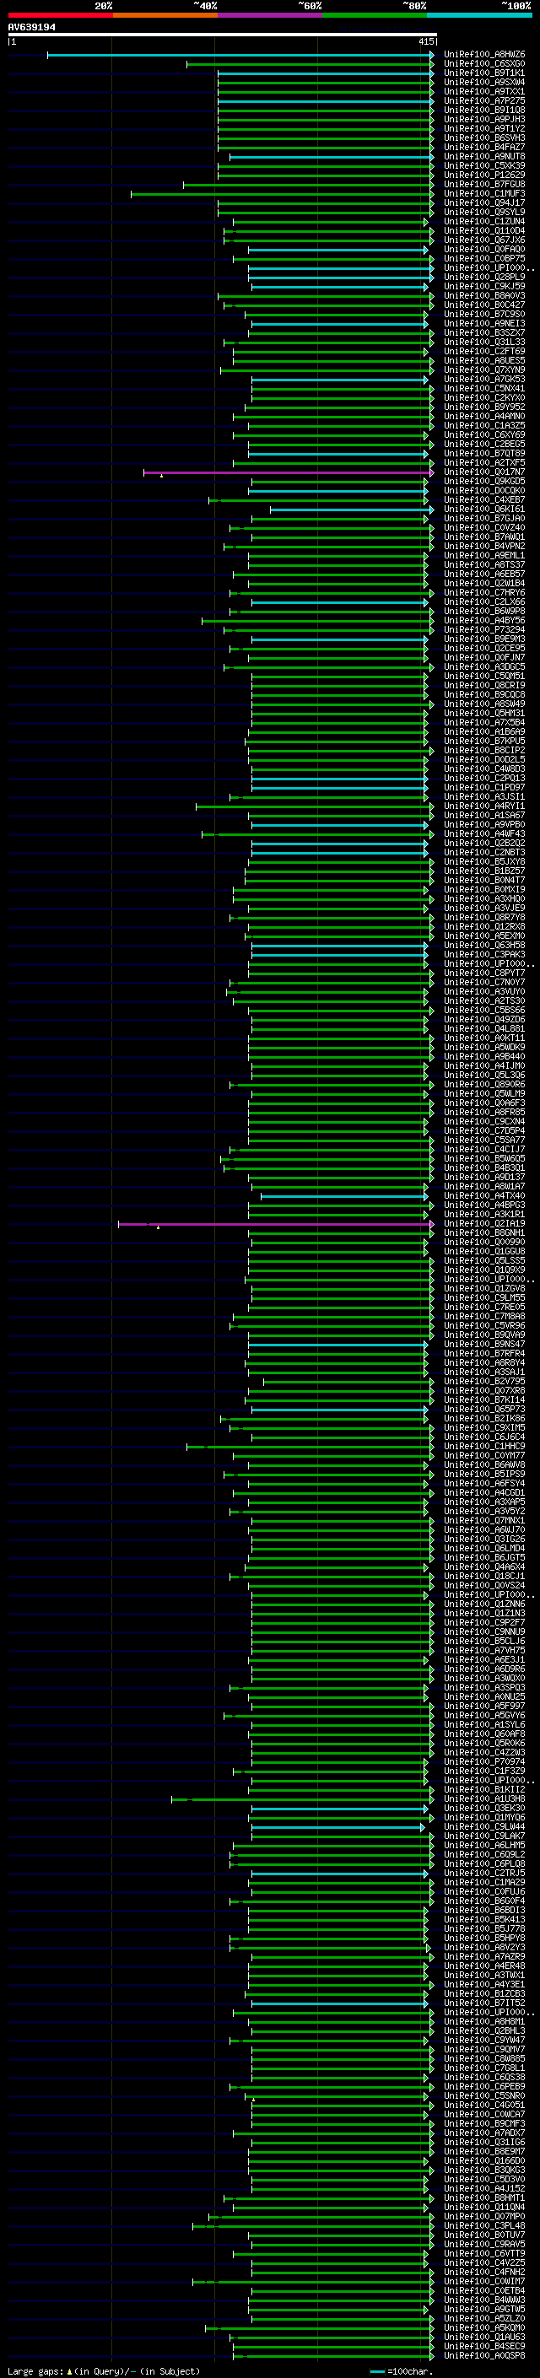Open hit UniRef100_Q18CJ1
This screenshot has width=540, height=2378.
pyautogui.click(x=484, y=1577)
